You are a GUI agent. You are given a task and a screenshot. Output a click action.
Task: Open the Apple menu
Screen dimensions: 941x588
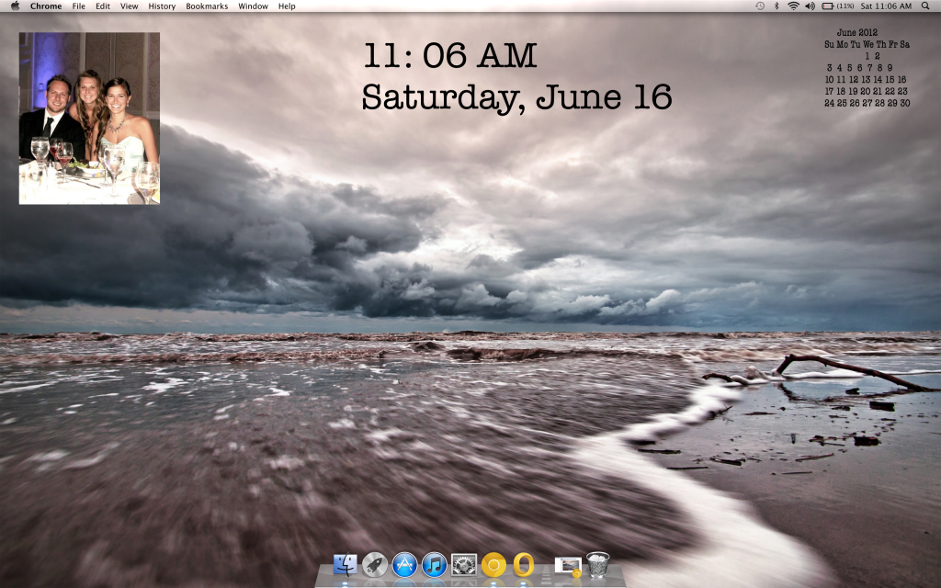[x=15, y=6]
